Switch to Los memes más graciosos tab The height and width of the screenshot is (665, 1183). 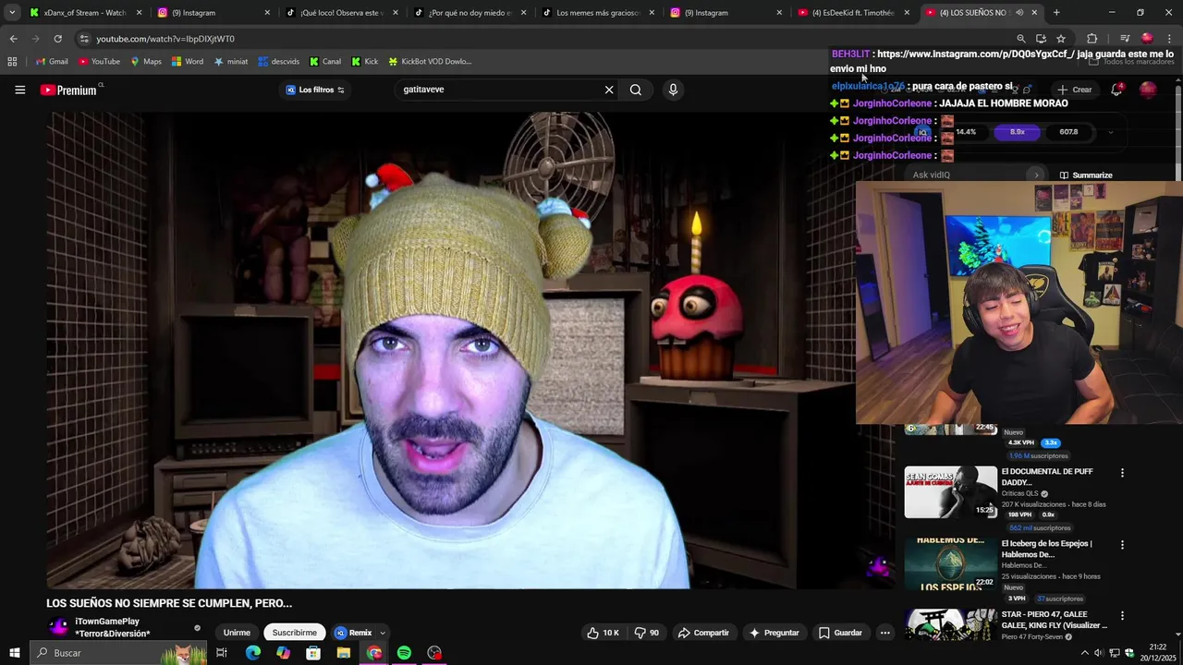coord(598,13)
